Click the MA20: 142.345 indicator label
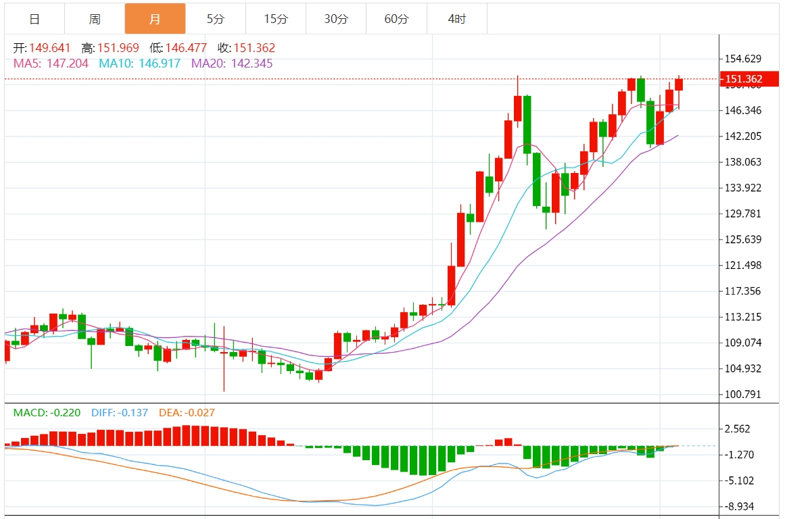This screenshot has height=519, width=785. [x=232, y=64]
